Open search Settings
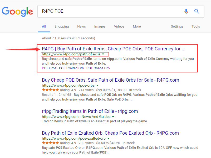Screen dimensions: 211x158 pyautogui.click(x=177, y=27)
